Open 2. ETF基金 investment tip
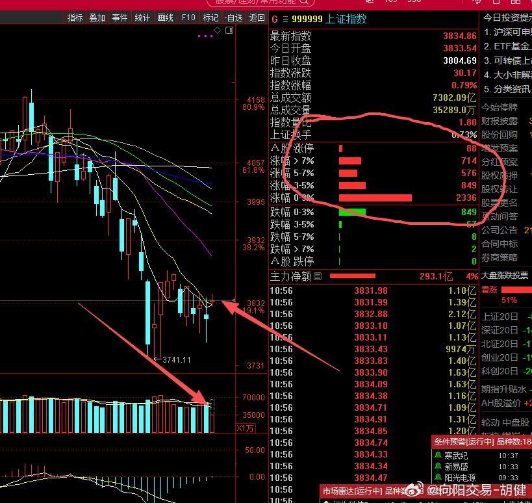This screenshot has height=503, width=532. click(x=507, y=46)
